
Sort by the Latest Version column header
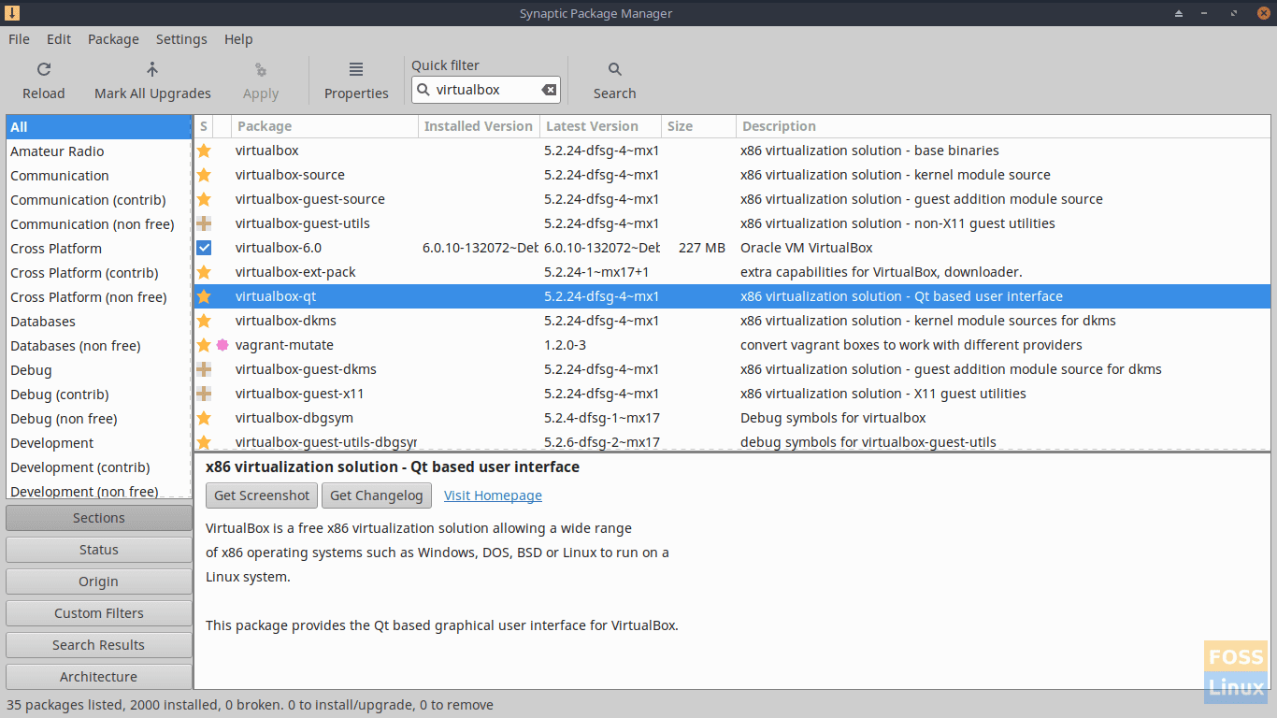(x=600, y=126)
